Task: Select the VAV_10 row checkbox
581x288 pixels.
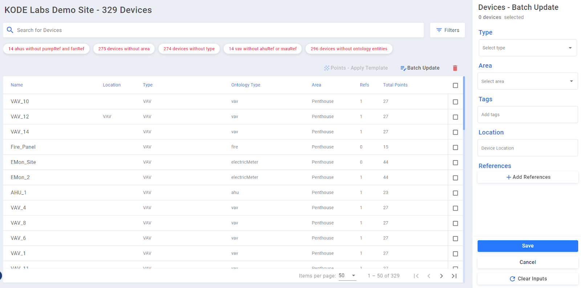Action: 455,102
